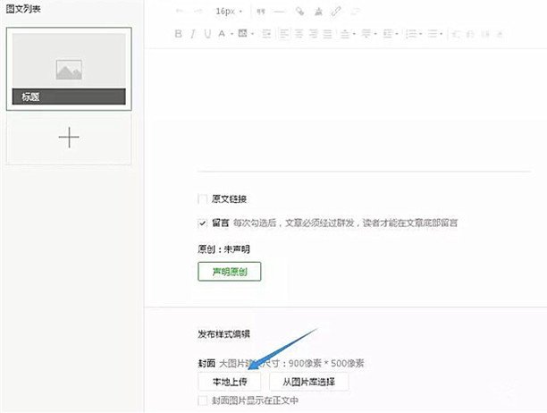
Task: Click the line height icon
Action: pyautogui.click(x=388, y=34)
